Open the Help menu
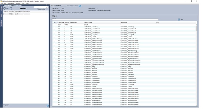The height and width of the screenshot is (109, 207). click(27, 3)
